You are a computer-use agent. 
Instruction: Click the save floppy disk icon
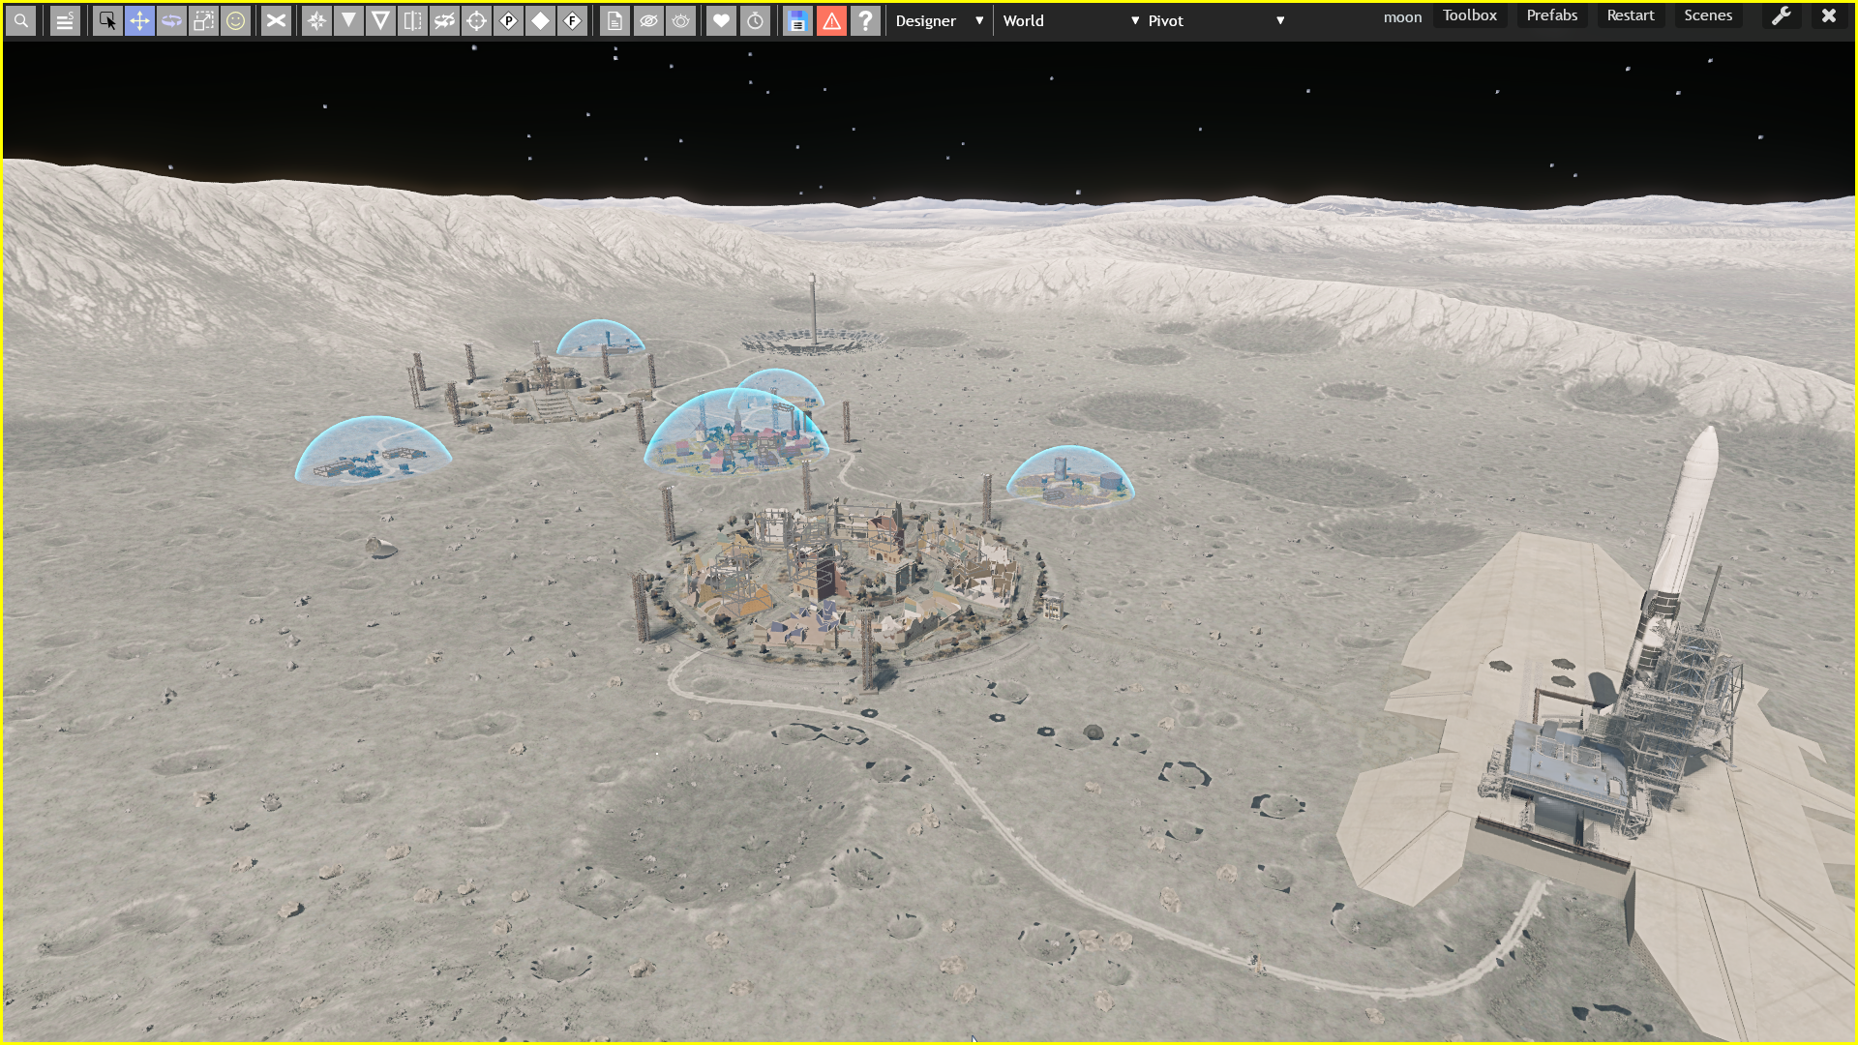click(x=796, y=20)
